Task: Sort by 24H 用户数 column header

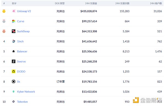Action: click(156, 3)
